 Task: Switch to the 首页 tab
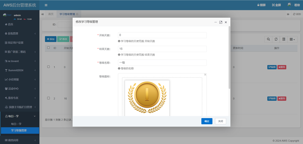point(51,14)
